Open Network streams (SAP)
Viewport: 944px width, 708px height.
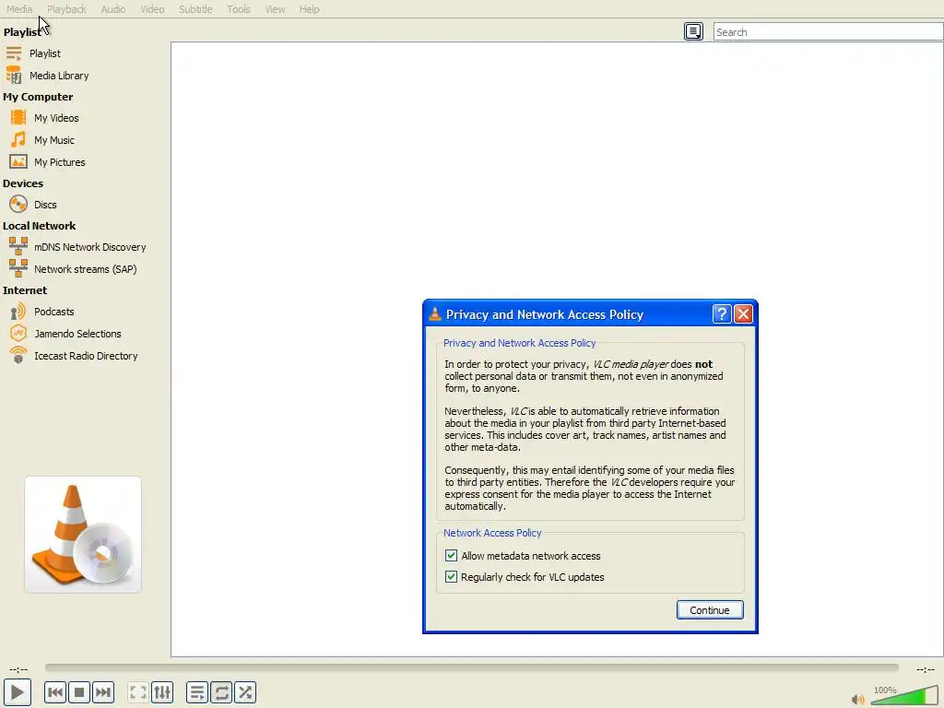pyautogui.click(x=74, y=269)
